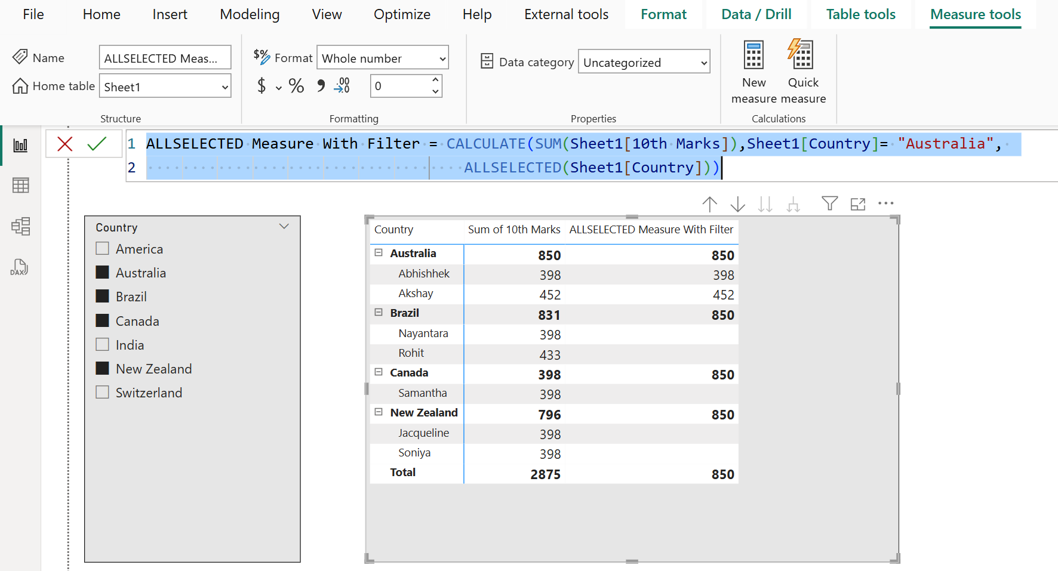Screen dimensions: 1058x571
Task: Select India in the Country slicer
Action: pyautogui.click(x=102, y=344)
